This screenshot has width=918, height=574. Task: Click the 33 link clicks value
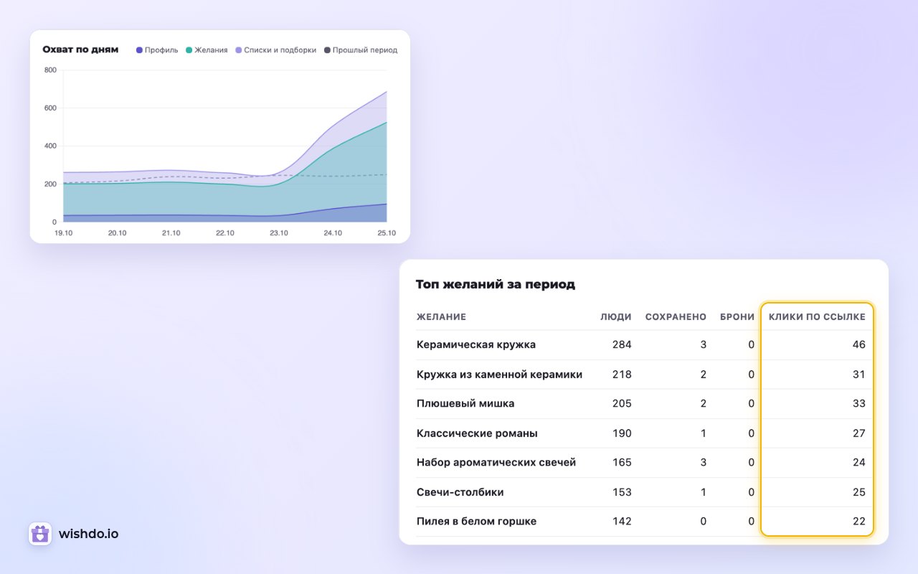click(859, 403)
